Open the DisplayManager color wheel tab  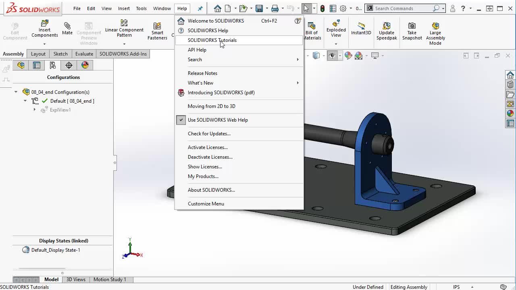85,65
